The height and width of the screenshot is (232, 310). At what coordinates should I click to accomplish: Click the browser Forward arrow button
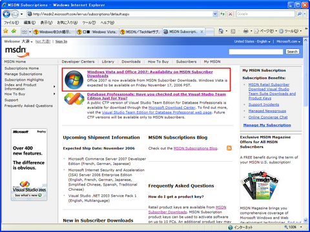point(15,14)
